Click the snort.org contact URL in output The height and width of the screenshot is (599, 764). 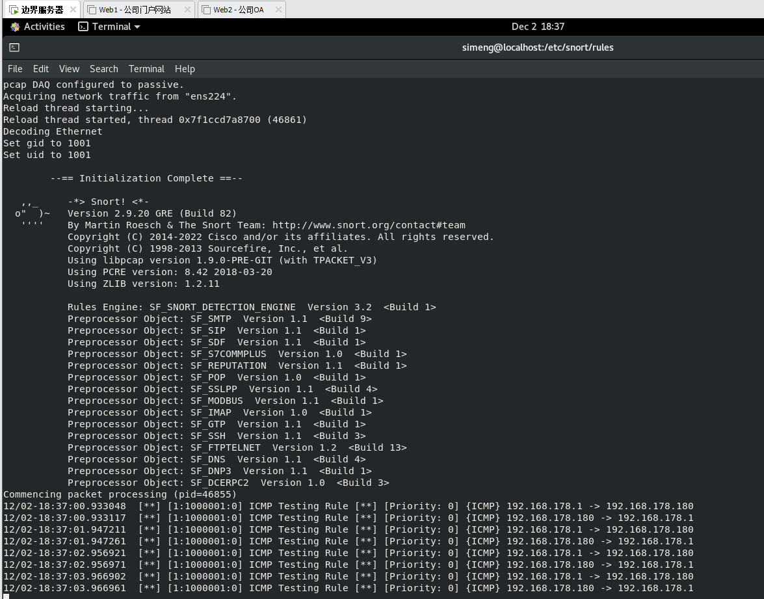point(369,225)
